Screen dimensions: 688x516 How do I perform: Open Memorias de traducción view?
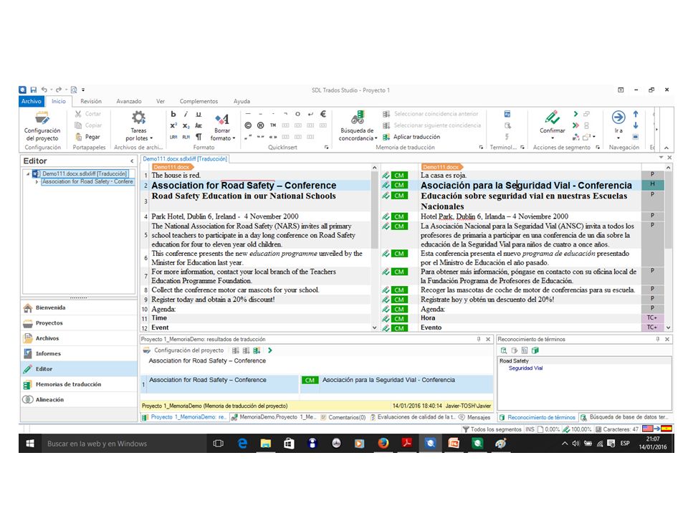(x=79, y=384)
